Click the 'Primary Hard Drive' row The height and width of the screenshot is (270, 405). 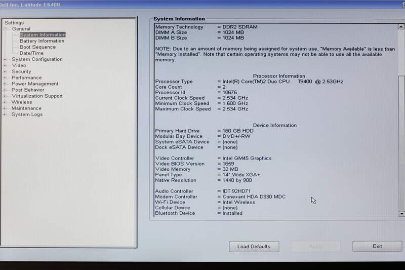point(204,131)
